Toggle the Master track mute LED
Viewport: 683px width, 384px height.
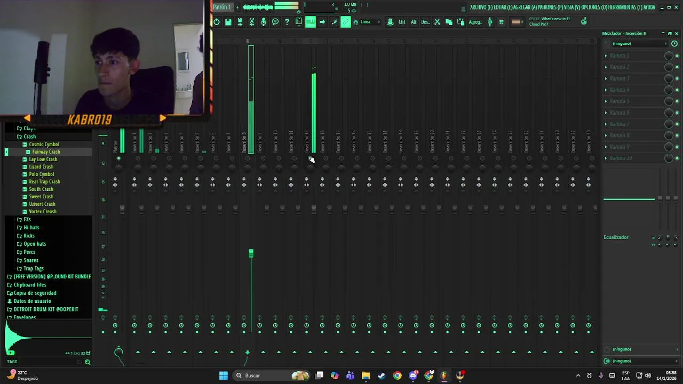coord(118,158)
